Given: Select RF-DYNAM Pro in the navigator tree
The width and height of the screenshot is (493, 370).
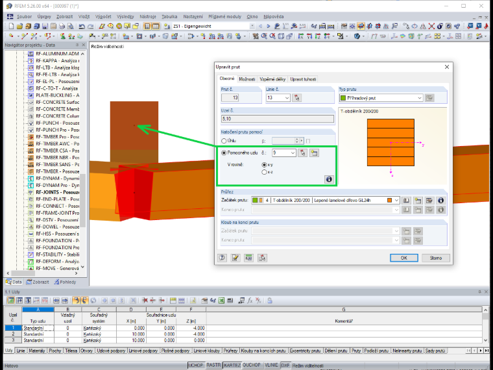Looking at the screenshot, I should point(57,185).
